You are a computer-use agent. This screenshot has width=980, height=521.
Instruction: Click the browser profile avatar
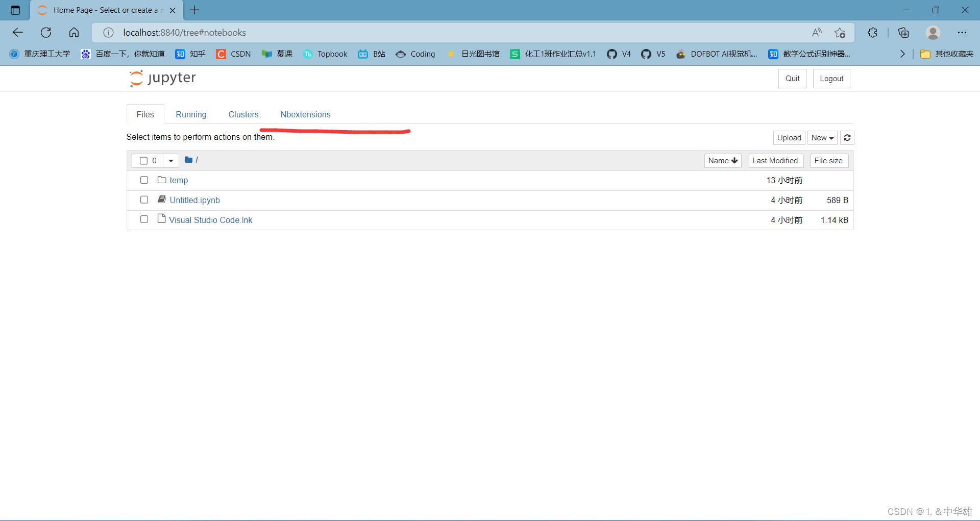pyautogui.click(x=933, y=33)
